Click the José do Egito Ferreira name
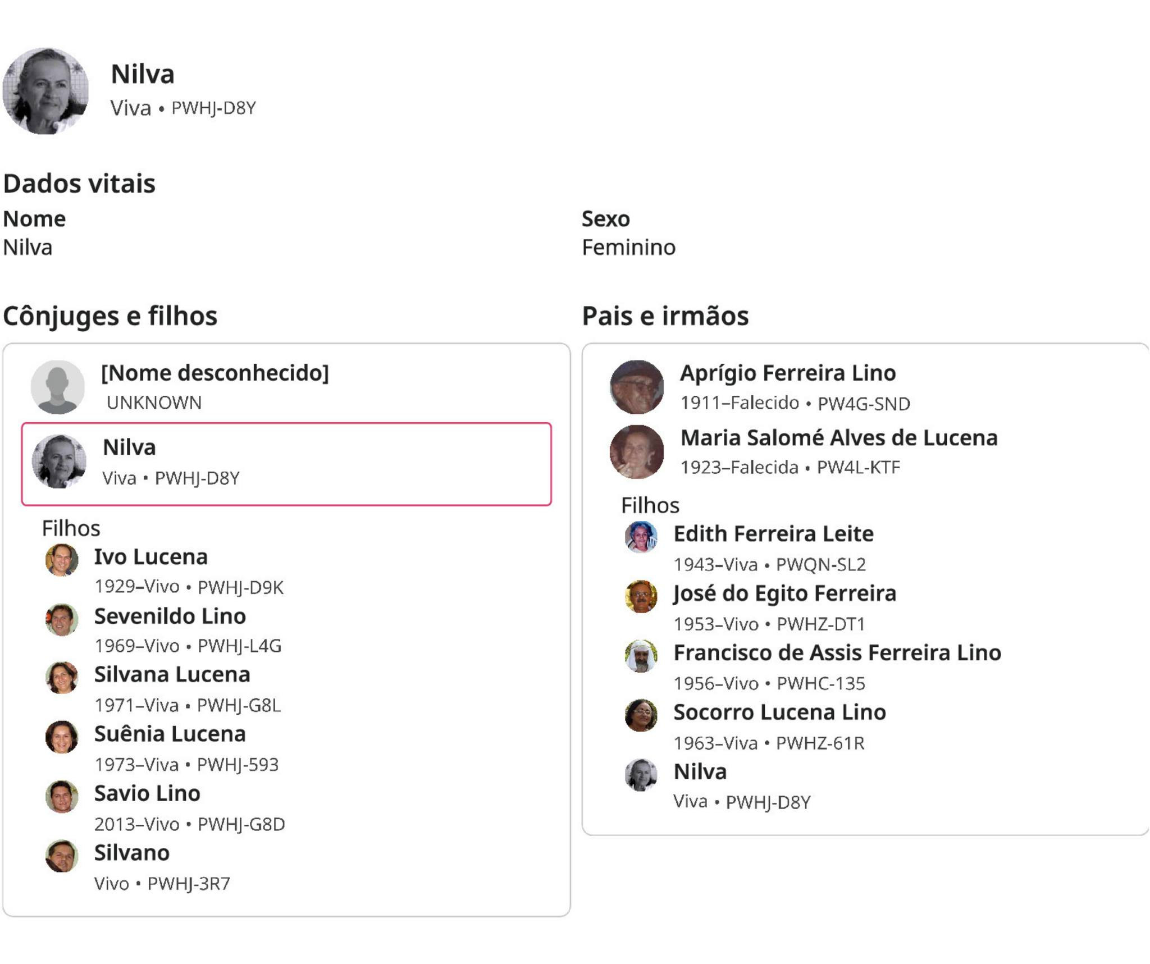 click(x=784, y=593)
